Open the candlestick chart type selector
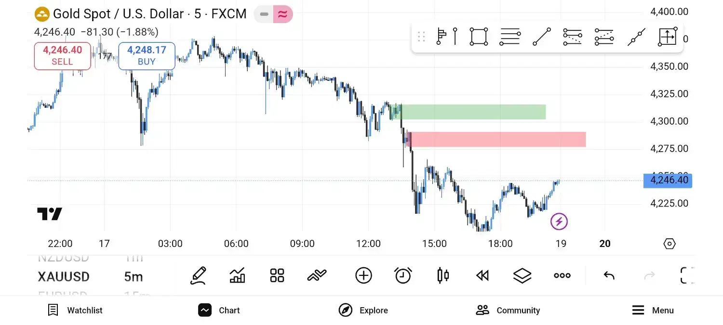This screenshot has height=325, width=723. [x=443, y=276]
